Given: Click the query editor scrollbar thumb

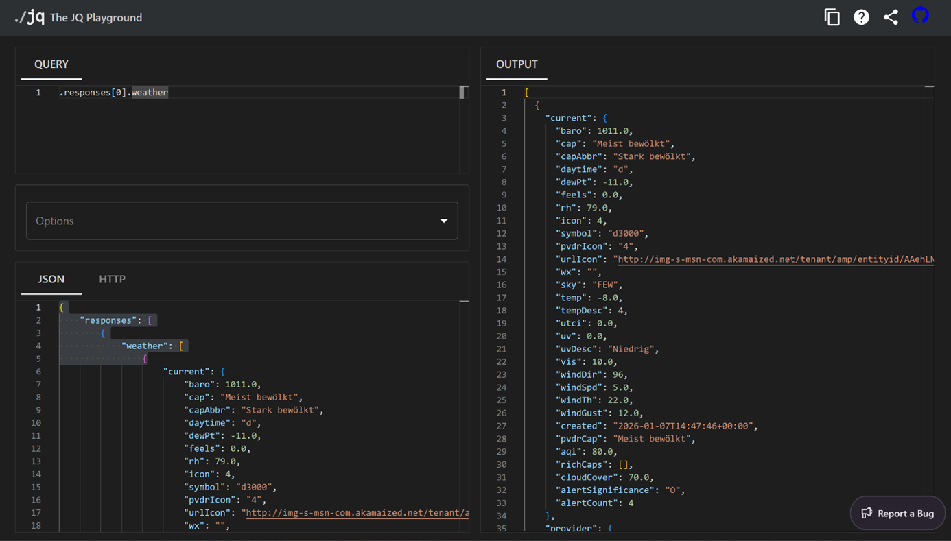Looking at the screenshot, I should click(462, 93).
